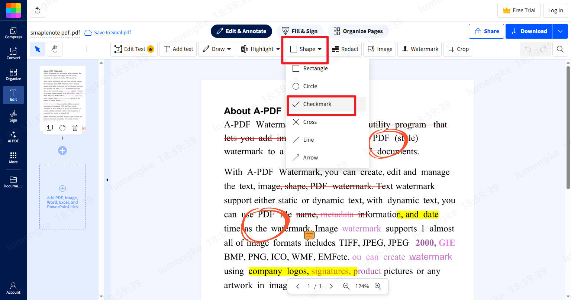Open the Organize tool in sidebar
This screenshot has height=300, width=571.
tap(13, 74)
